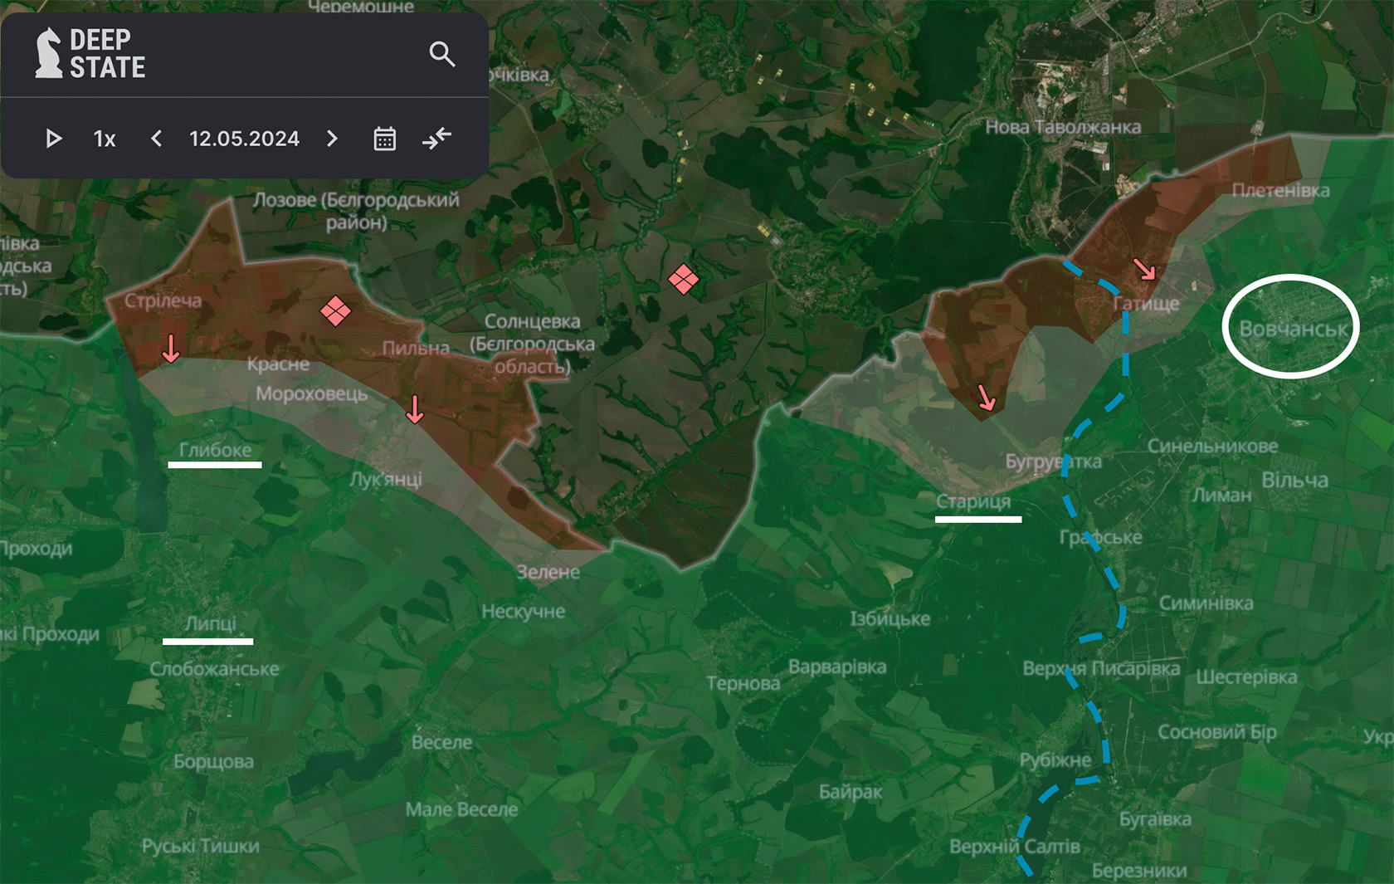Click the underlined Глибоке label
This screenshot has height=884, width=1394.
pos(215,450)
